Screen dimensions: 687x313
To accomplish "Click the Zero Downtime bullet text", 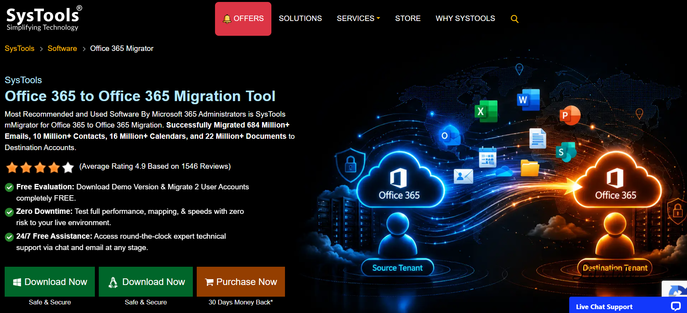I will click(x=130, y=217).
